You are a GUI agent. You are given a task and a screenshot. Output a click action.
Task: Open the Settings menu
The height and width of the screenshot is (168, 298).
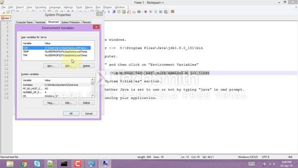pyautogui.click(x=68, y=7)
